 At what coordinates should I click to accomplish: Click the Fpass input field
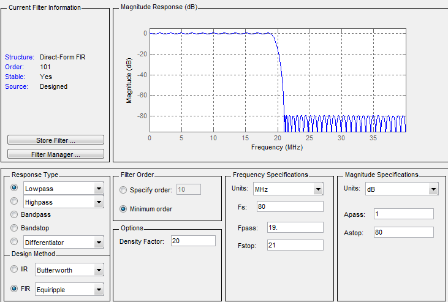point(295,227)
